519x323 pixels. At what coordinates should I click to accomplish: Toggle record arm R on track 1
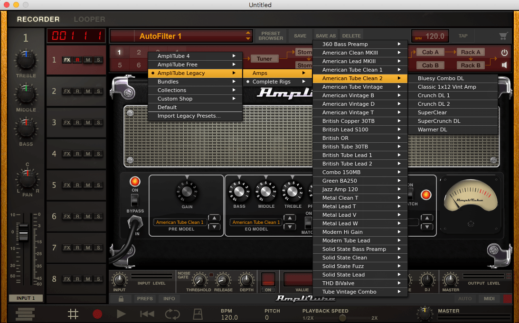pyautogui.click(x=77, y=60)
